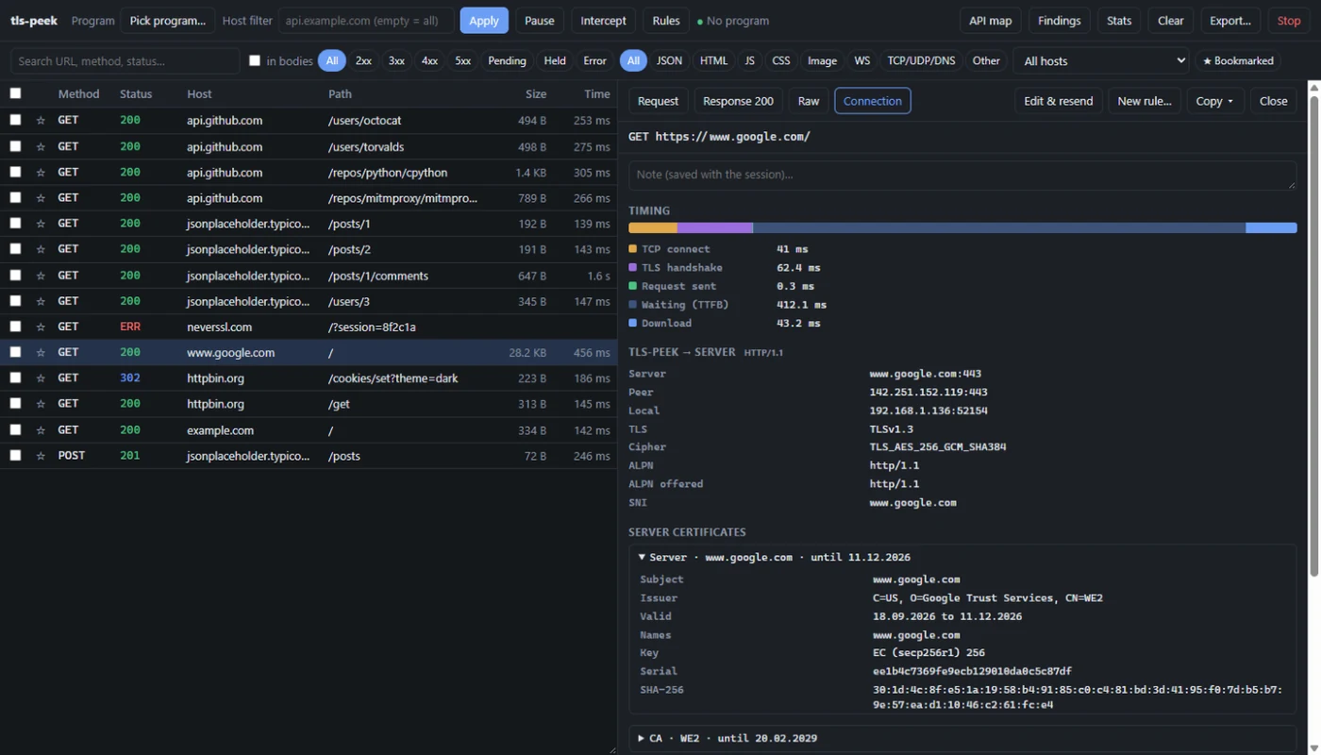Select the Connection tab
The height and width of the screenshot is (755, 1321).
pos(873,101)
